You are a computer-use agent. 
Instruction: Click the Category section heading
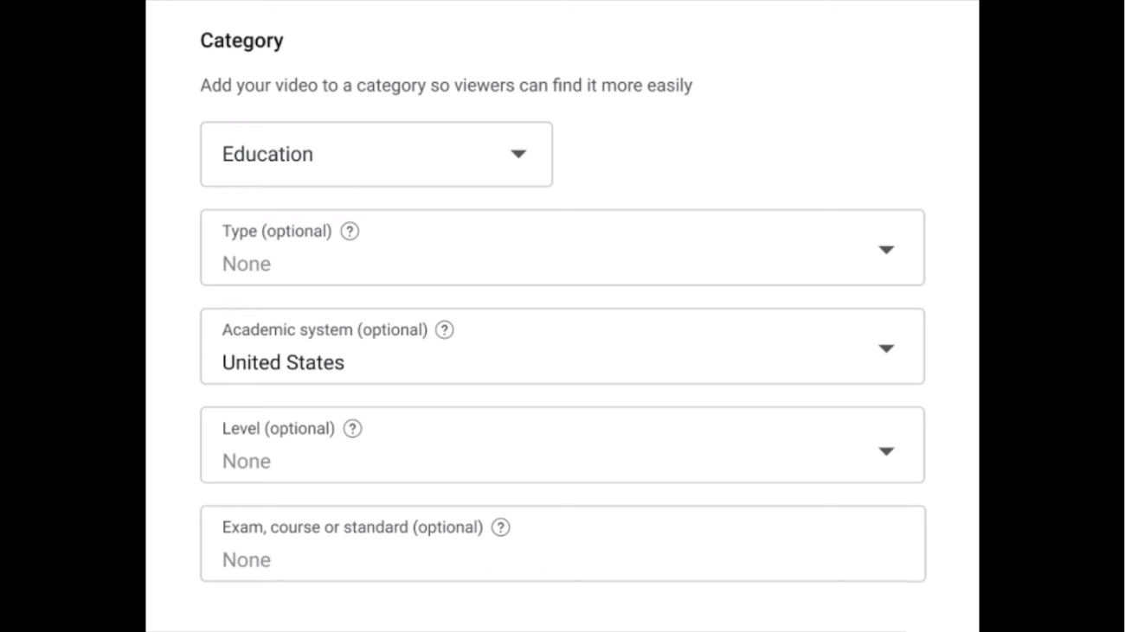click(x=241, y=41)
